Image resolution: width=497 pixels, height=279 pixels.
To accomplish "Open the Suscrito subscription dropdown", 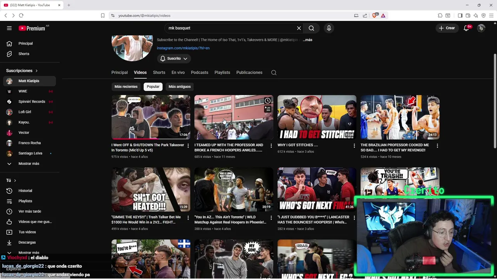I will pyautogui.click(x=174, y=59).
